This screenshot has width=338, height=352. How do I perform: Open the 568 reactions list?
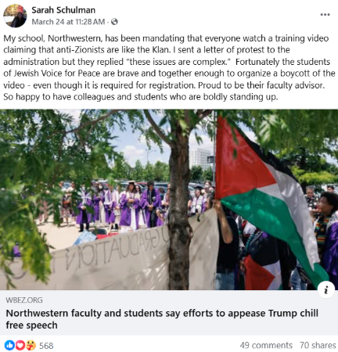(46, 346)
